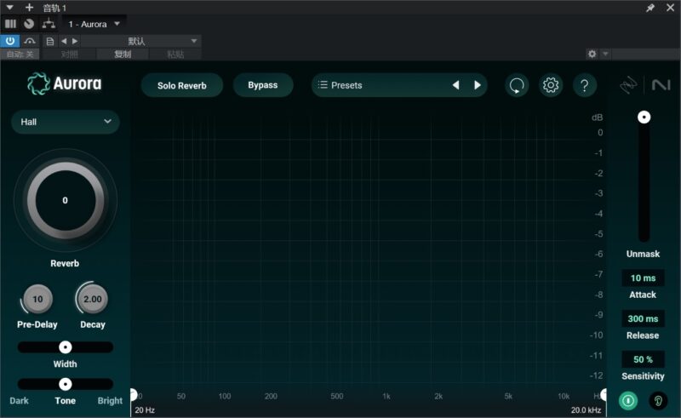681x418 pixels.
Task: Click the reset circular arrow icon
Action: pos(517,85)
